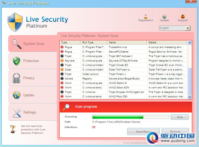Click the Protection green shield icon
The width and height of the screenshot is (199, 147).
[16, 61]
